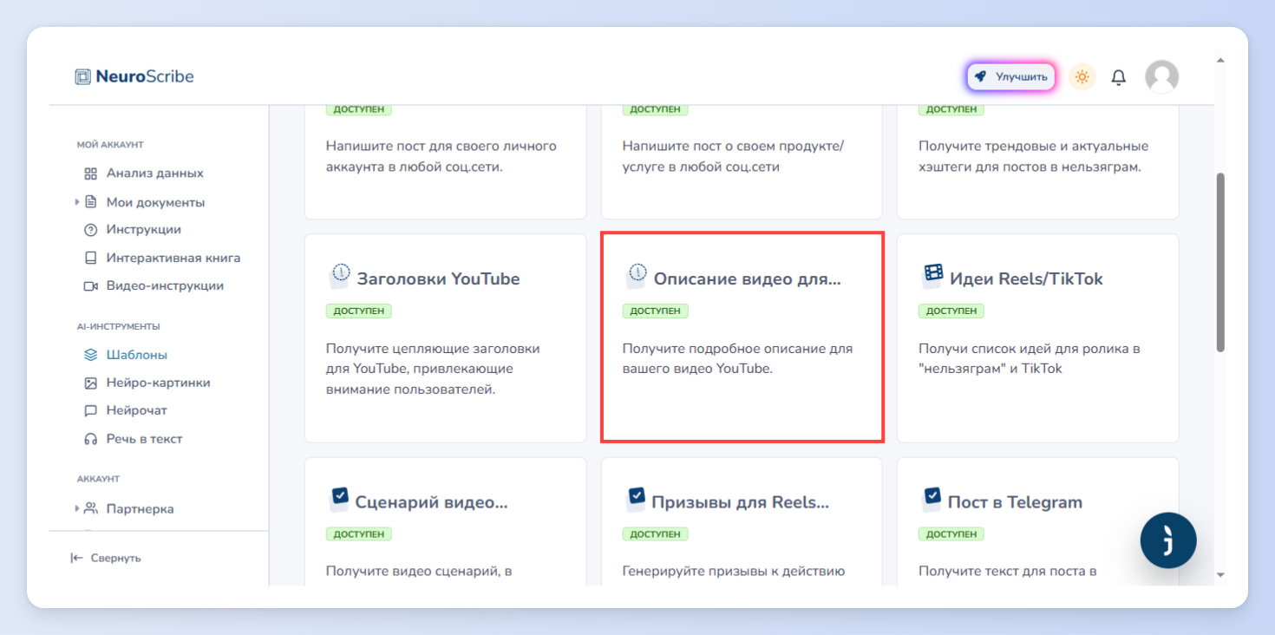Open Инструкции in the sidebar
Image resolution: width=1275 pixels, height=635 pixels.
point(144,230)
